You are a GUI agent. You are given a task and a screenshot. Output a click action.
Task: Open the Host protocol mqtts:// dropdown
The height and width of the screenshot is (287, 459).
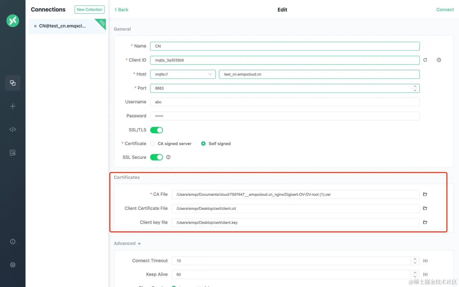183,74
